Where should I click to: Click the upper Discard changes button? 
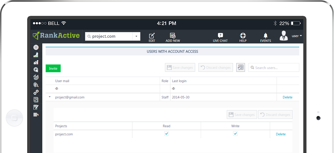click(216, 67)
